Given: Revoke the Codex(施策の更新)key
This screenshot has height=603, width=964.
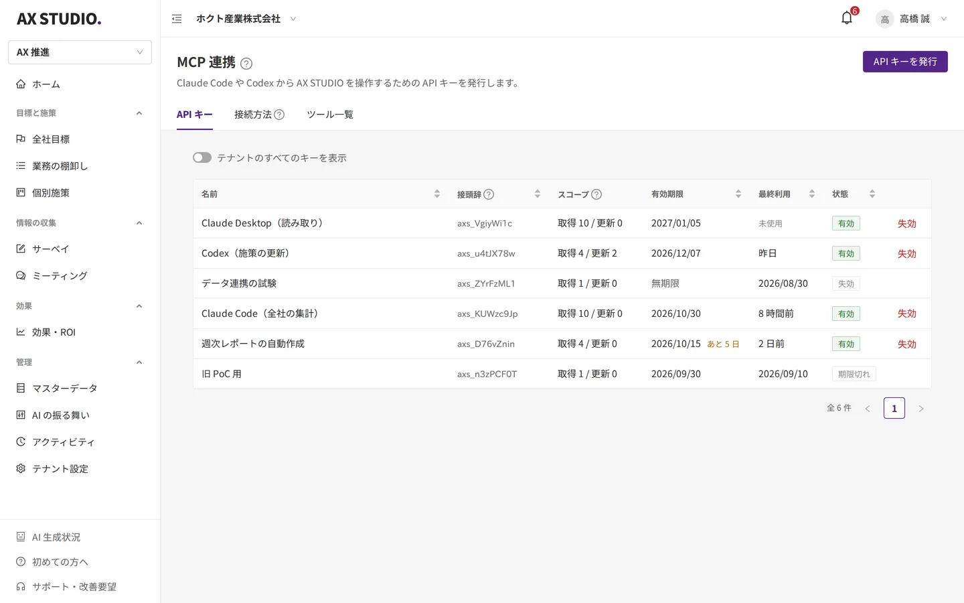Looking at the screenshot, I should 907,254.
